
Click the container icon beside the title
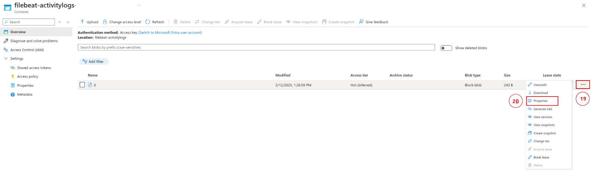(7, 7)
